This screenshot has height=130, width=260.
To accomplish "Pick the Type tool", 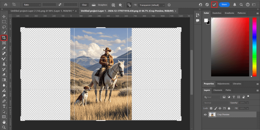I will [x=4, y=106].
